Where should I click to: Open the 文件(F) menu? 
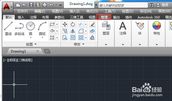pos(22,11)
